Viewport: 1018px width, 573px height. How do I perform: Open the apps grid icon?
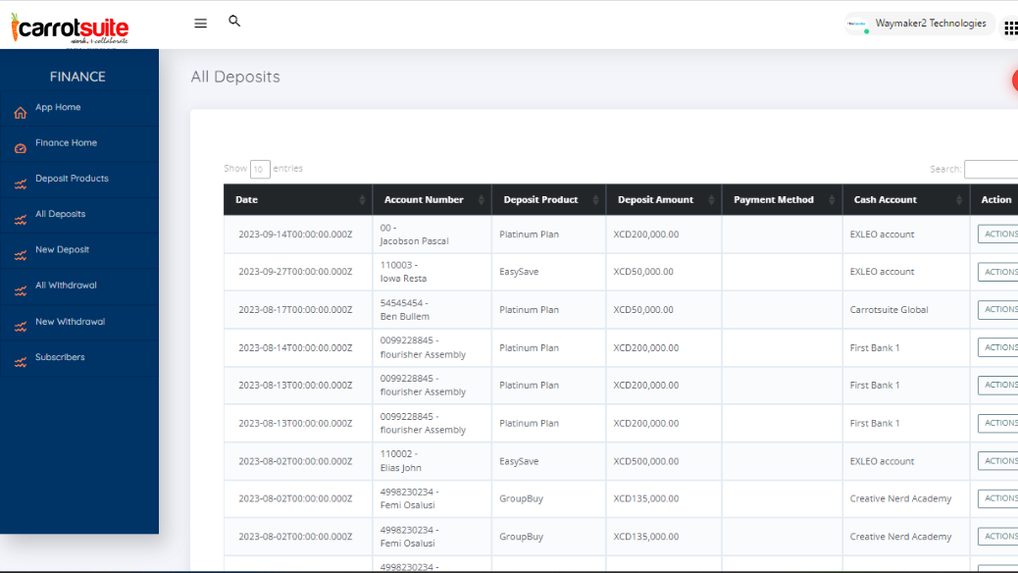tap(1010, 28)
